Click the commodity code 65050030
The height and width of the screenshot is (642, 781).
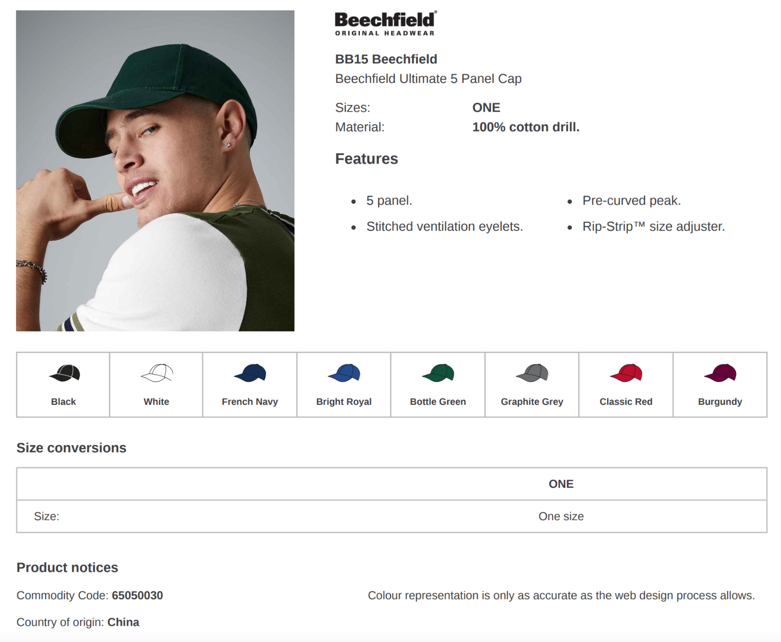[137, 595]
